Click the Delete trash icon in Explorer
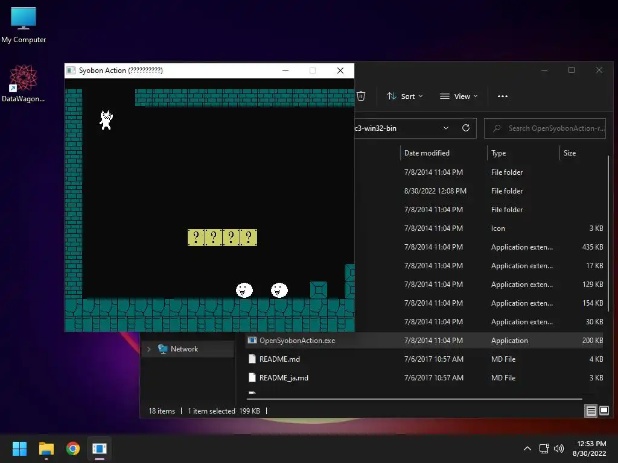The image size is (618, 463). point(361,96)
